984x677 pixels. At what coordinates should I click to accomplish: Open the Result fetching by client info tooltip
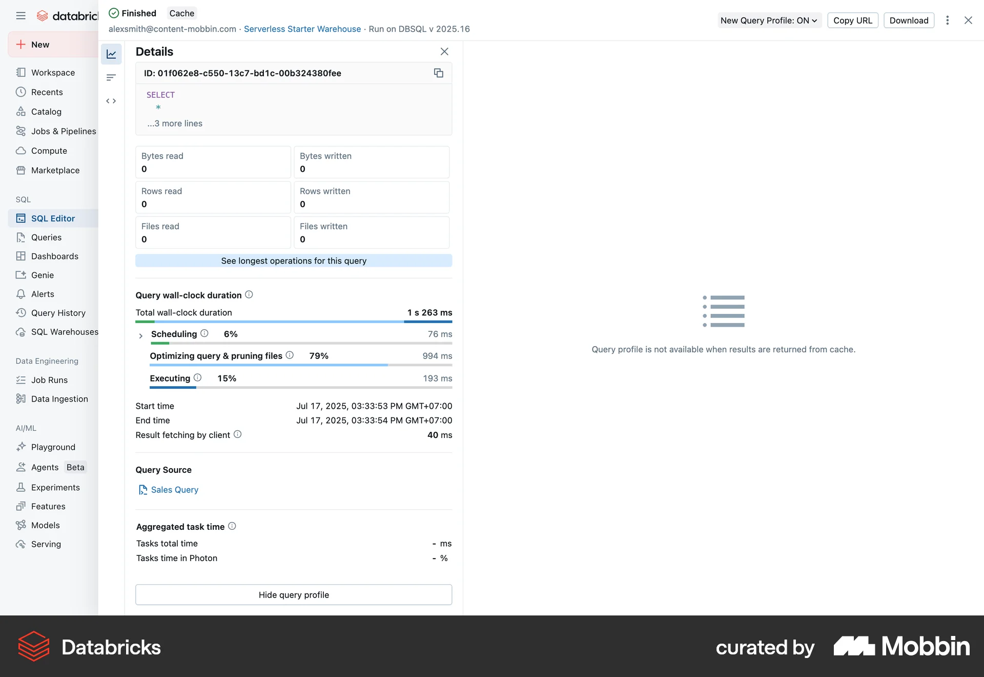point(237,434)
